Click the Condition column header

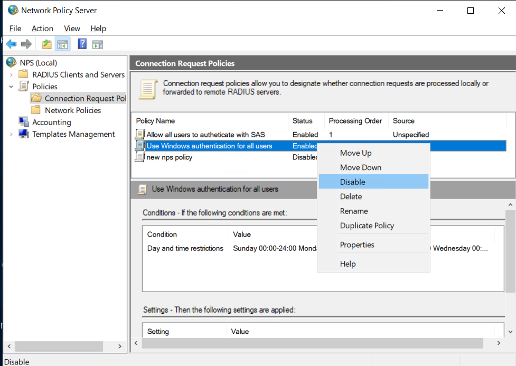[186, 234]
